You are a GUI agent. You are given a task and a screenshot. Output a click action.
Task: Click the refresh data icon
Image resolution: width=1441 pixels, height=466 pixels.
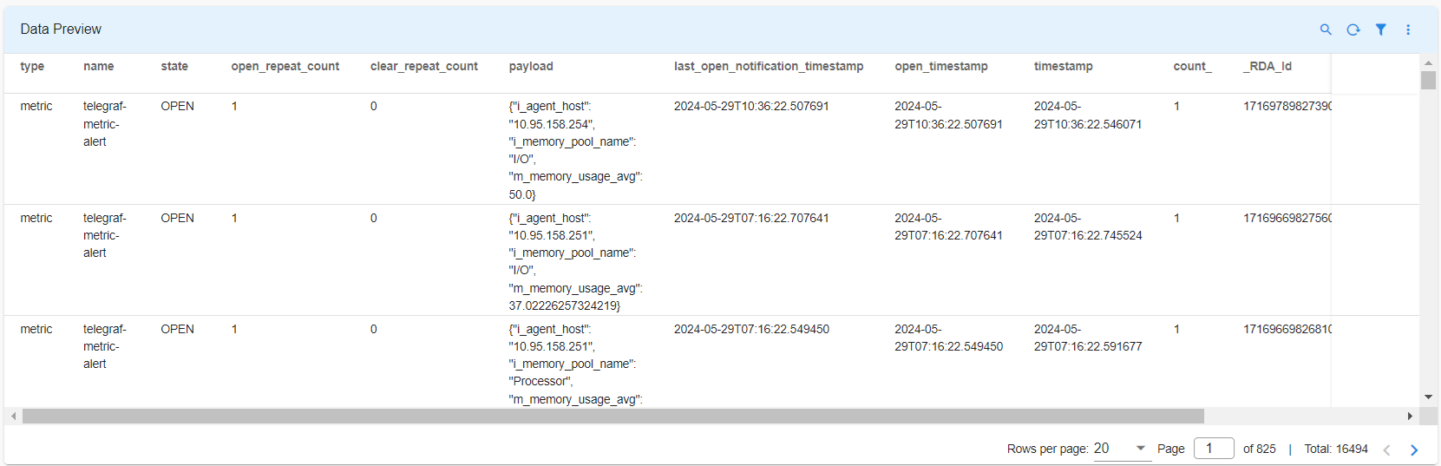pyautogui.click(x=1353, y=30)
